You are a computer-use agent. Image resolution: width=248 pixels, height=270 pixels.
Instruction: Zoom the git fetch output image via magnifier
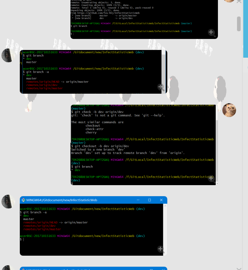tap(212, 33)
